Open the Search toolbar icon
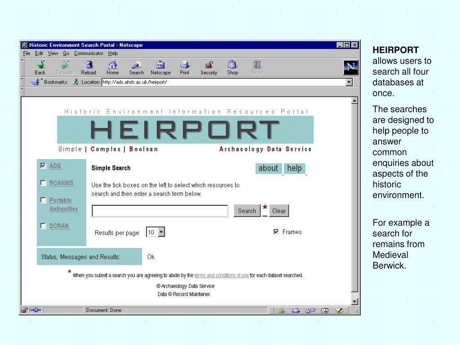This screenshot has width=460, height=345. (x=137, y=68)
